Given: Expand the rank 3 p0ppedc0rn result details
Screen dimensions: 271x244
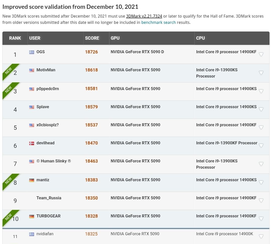Looking at the screenshot, I should coord(261,91).
